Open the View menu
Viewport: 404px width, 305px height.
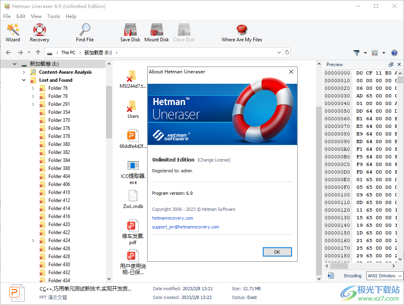36,16
